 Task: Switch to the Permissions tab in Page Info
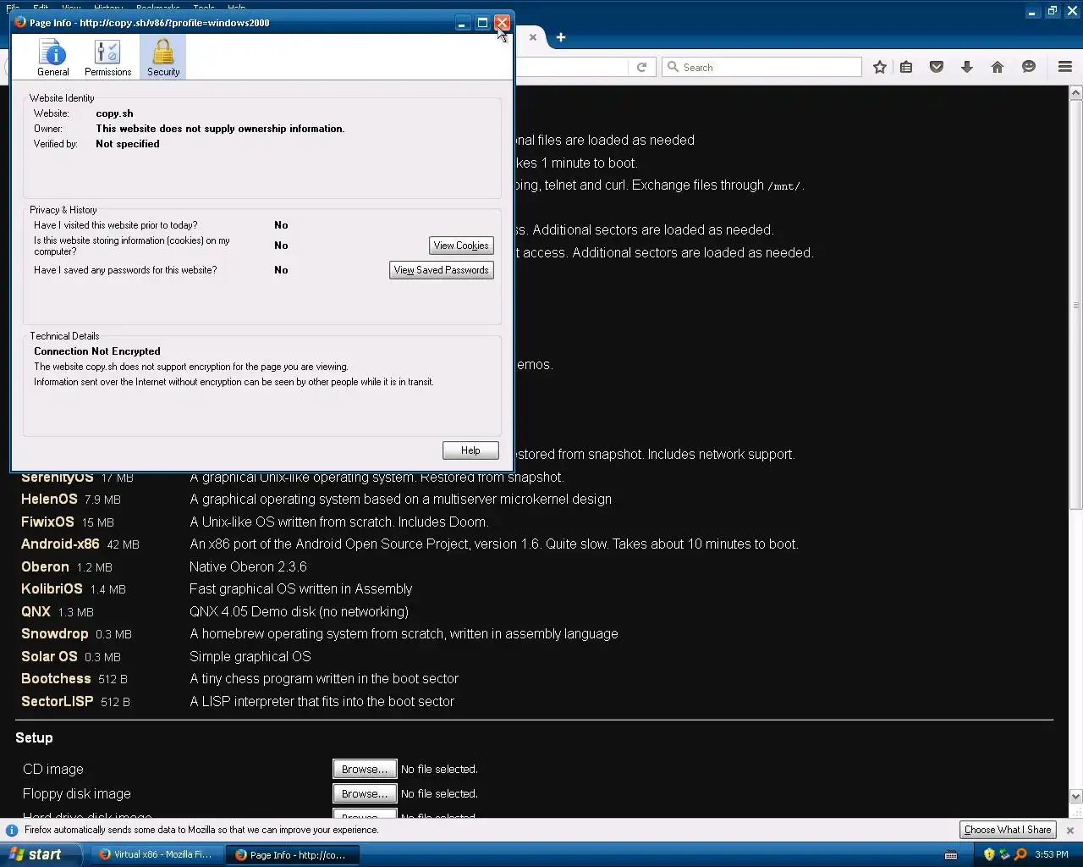point(107,58)
